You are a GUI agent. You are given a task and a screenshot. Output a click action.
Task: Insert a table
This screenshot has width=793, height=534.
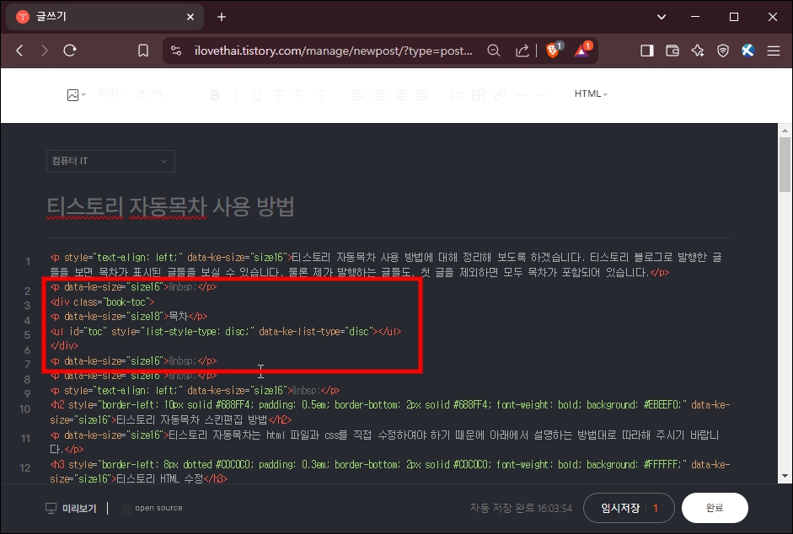pos(479,95)
